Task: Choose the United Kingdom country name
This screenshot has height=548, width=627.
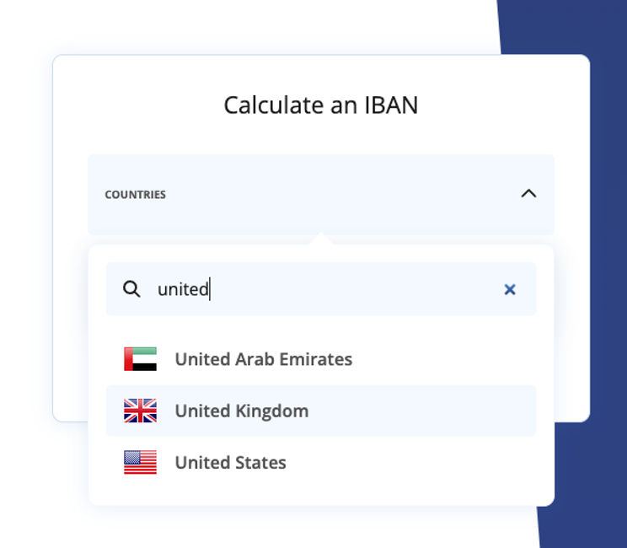Action: (241, 411)
